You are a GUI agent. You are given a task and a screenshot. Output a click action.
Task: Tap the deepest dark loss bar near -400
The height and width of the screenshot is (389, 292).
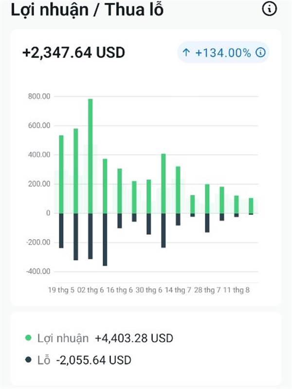tap(105, 239)
